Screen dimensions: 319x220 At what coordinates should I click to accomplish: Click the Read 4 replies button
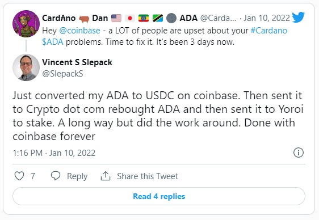159,196
